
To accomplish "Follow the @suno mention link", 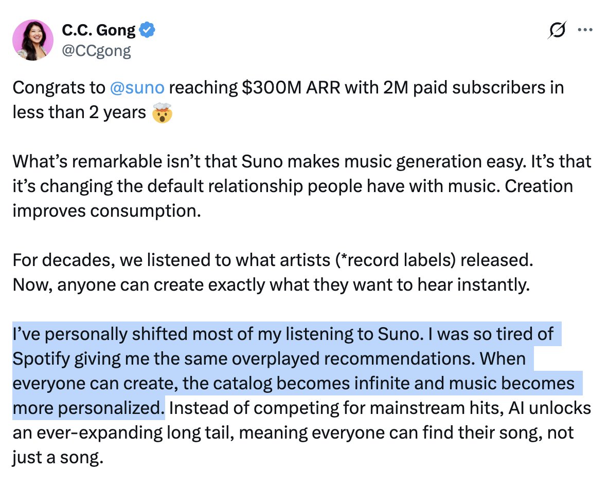I will [137, 88].
